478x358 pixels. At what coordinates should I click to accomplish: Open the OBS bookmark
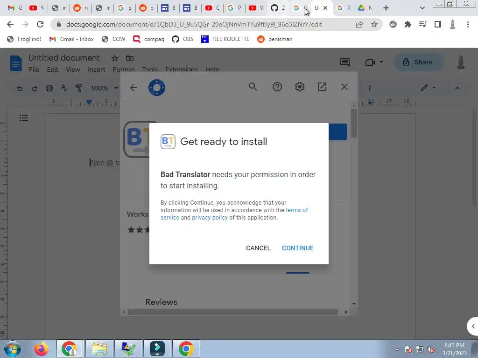183,39
